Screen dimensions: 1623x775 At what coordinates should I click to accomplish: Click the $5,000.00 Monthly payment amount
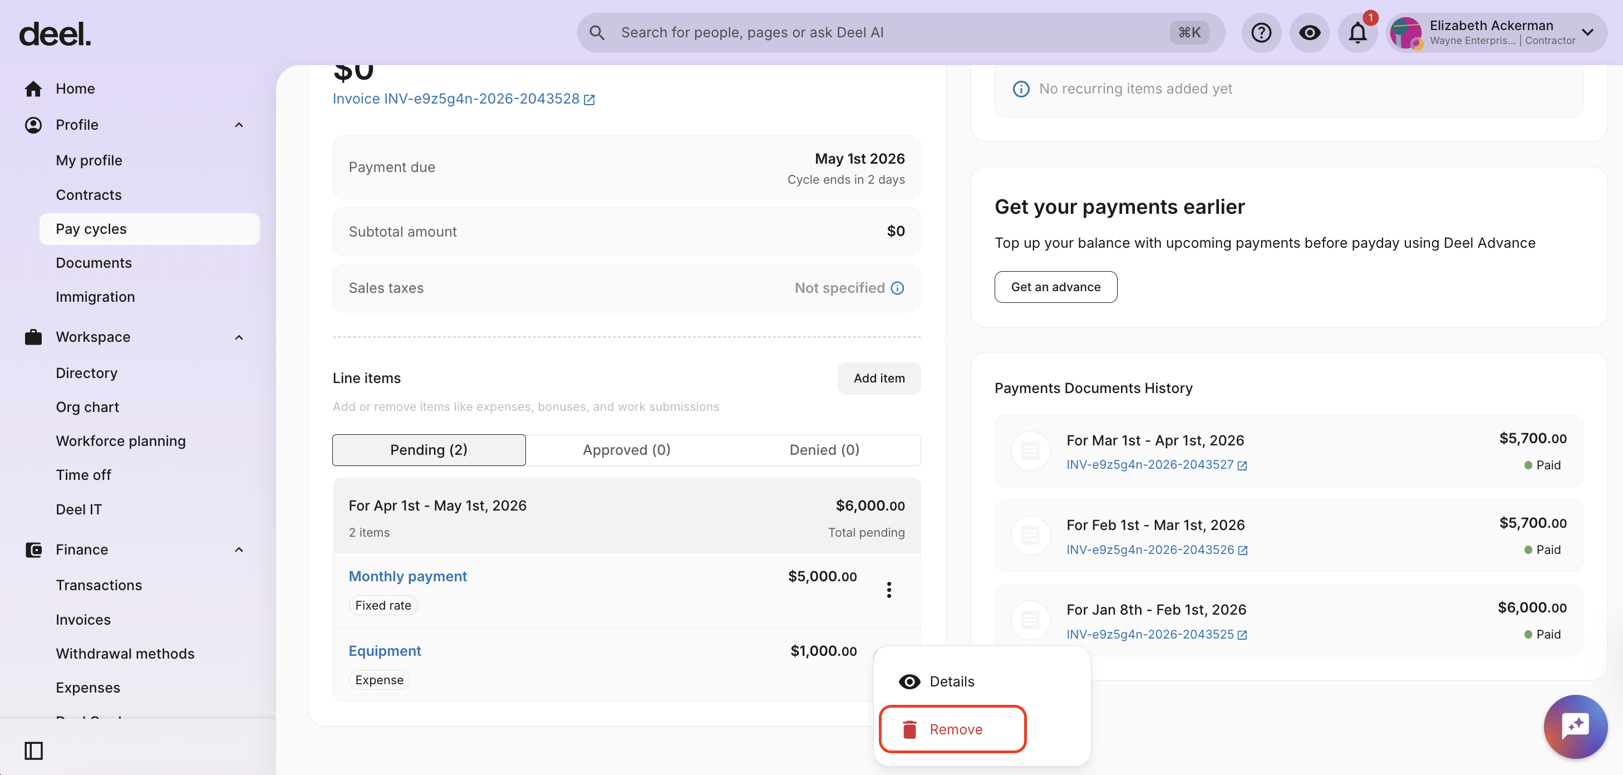[x=822, y=577]
